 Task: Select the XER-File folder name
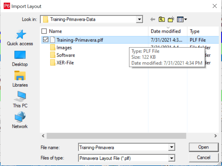(65, 63)
